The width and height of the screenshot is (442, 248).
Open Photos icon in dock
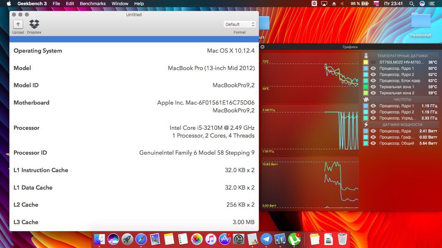[197, 239]
